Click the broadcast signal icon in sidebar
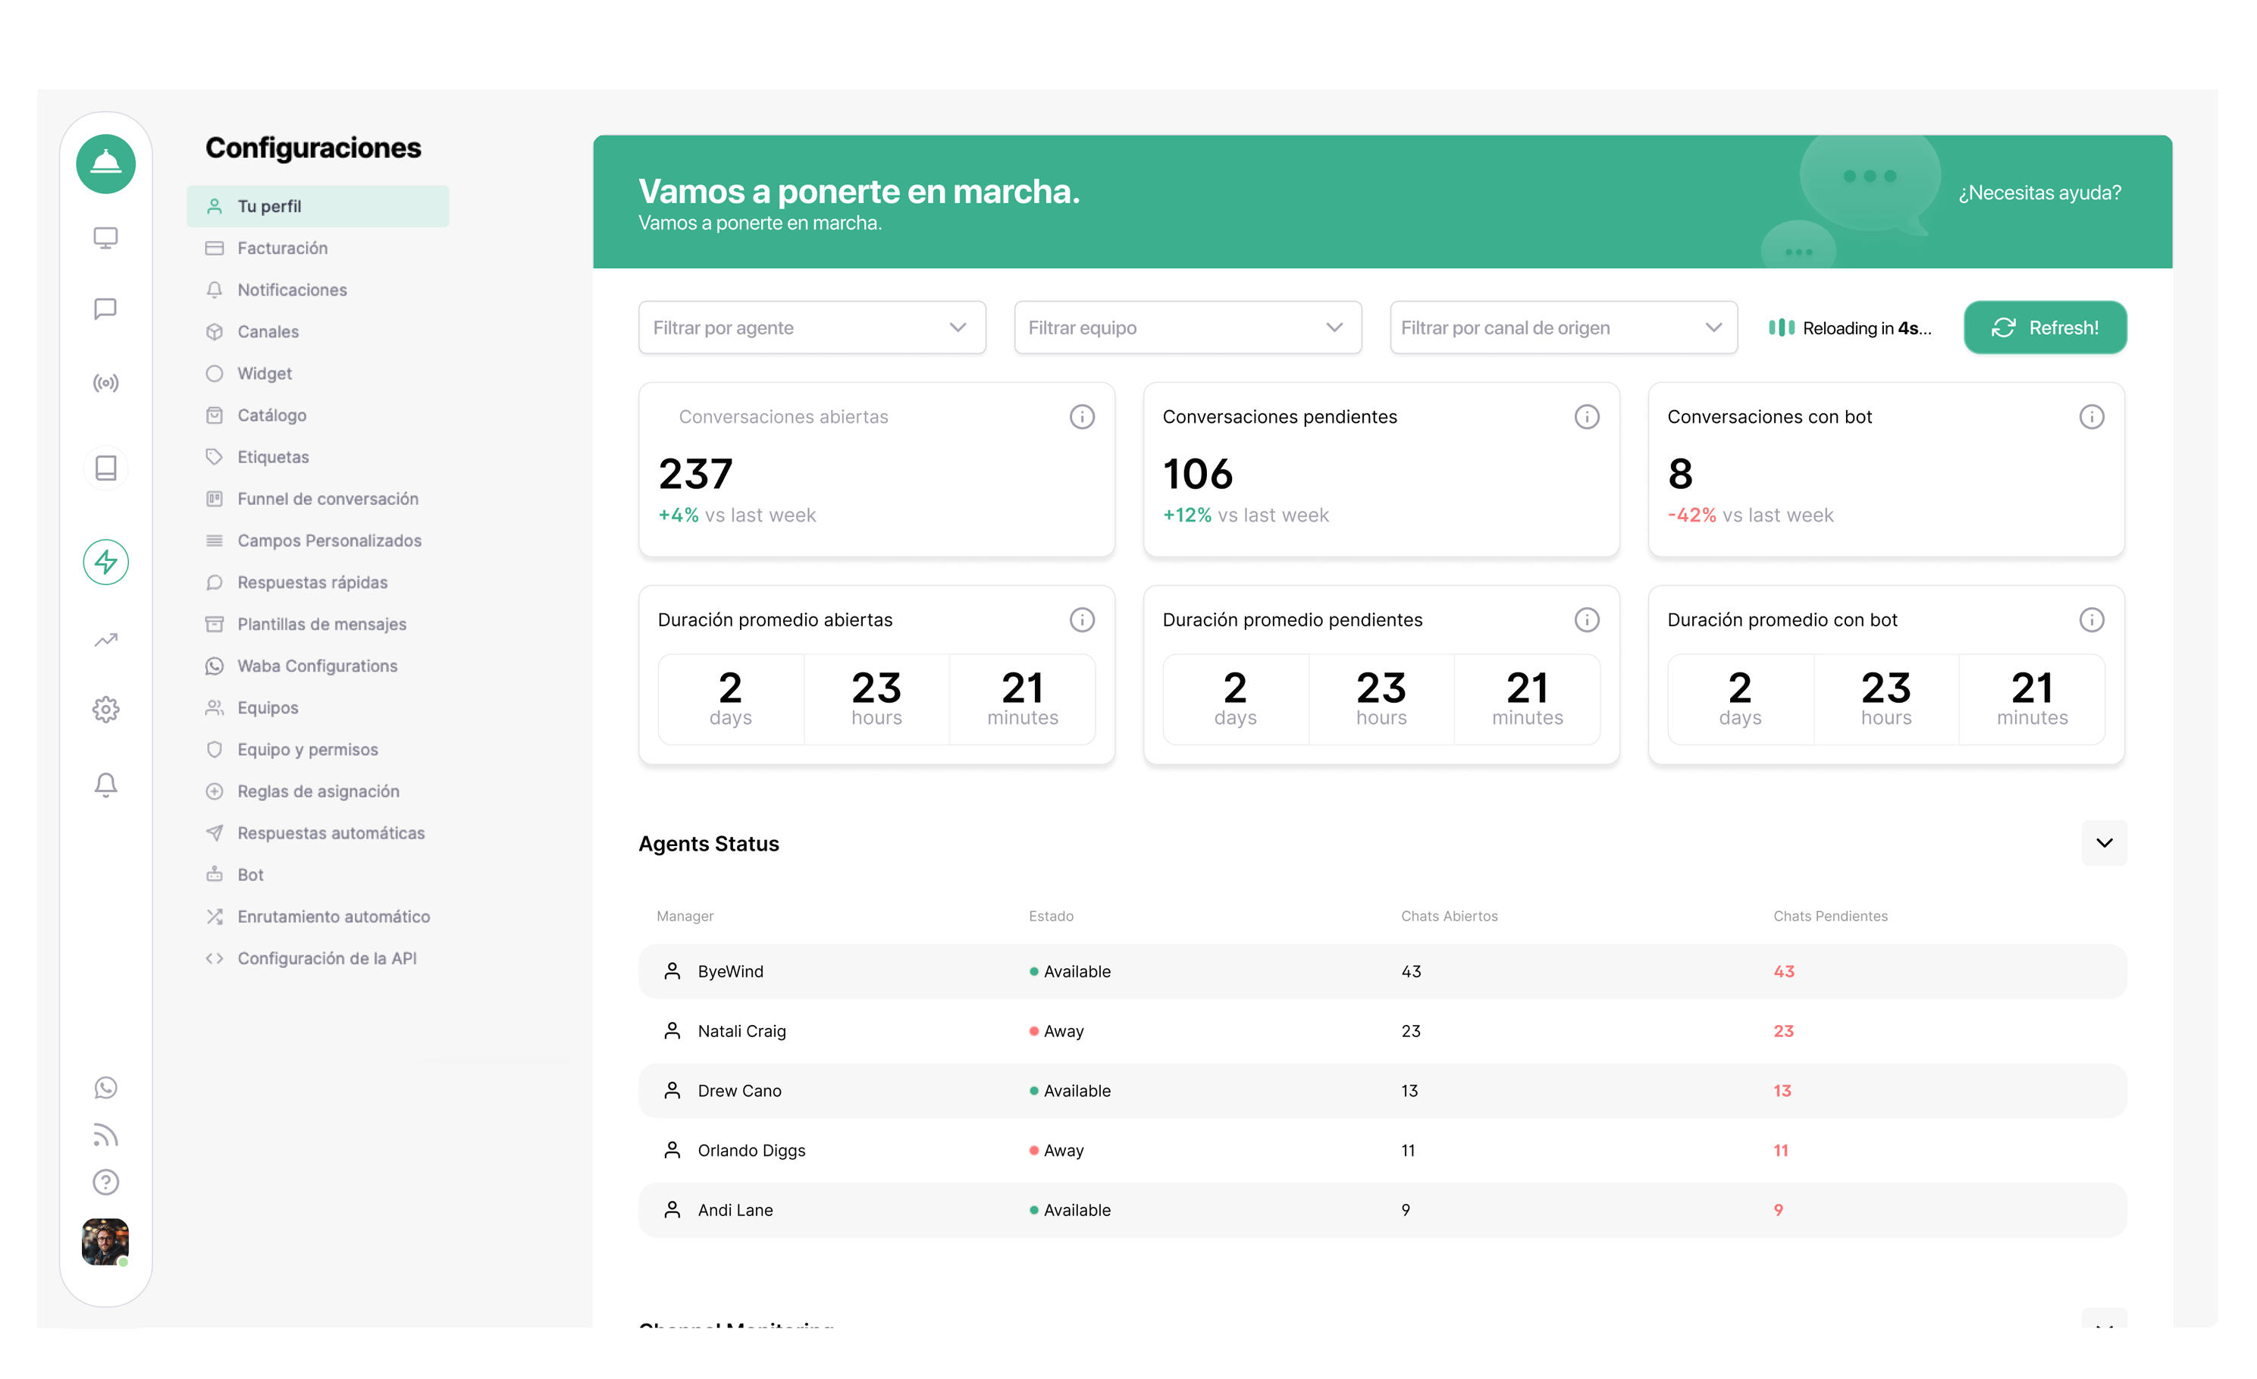The height and width of the screenshot is (1379, 2257). (x=105, y=383)
